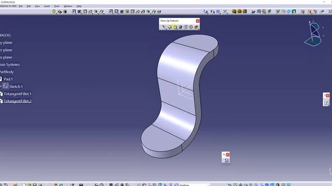Select the yz plane in the tree
The image size is (332, 186).
[6, 50]
